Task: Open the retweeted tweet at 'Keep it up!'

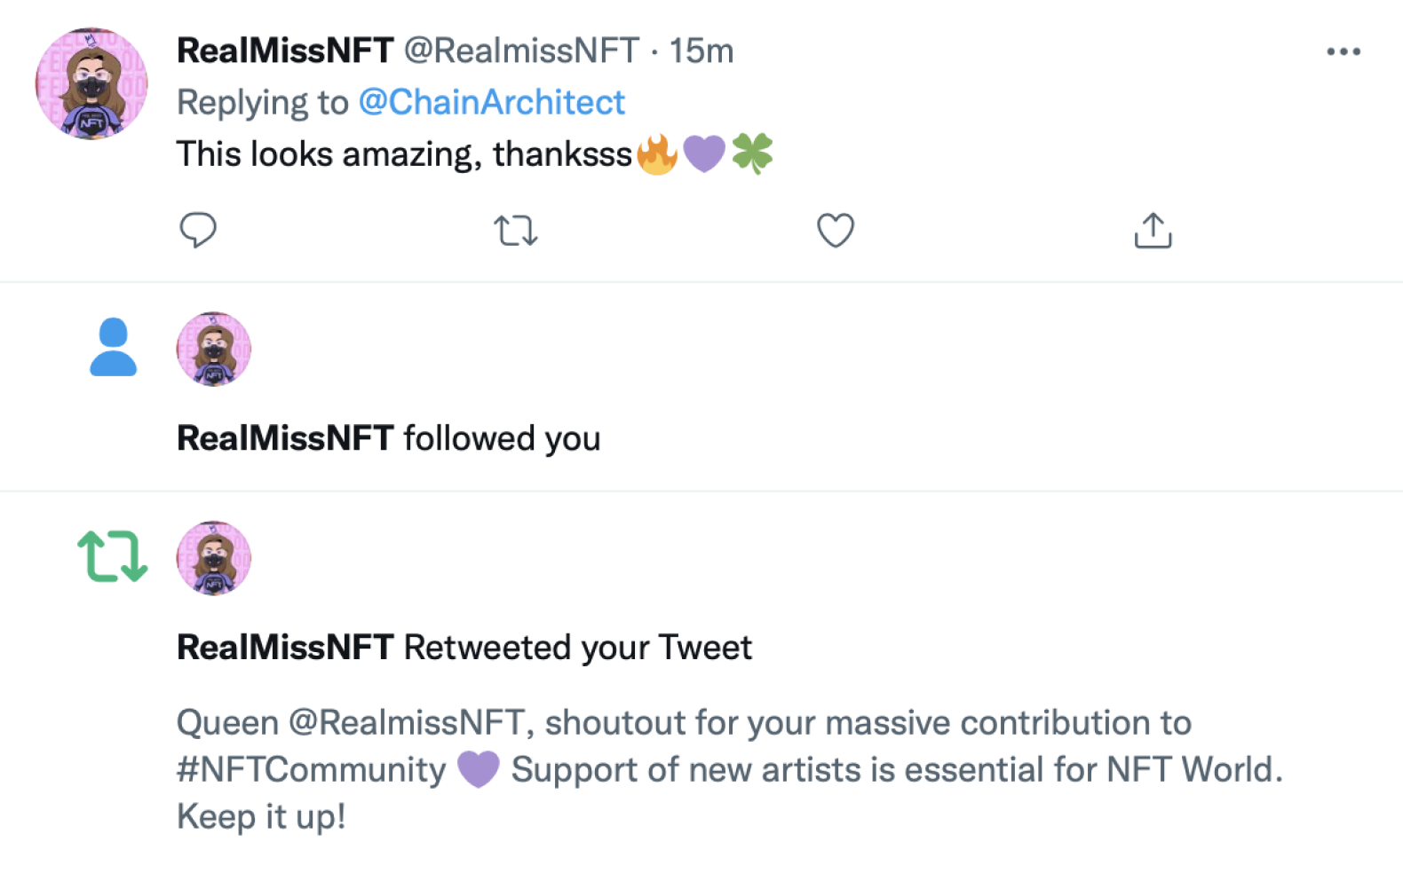Action: [x=261, y=816]
